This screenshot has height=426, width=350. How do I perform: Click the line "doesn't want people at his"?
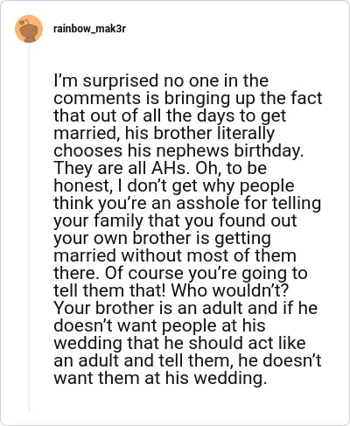click(159, 326)
